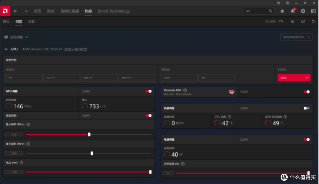Click the export tuning profile icon

click(x=303, y=21)
